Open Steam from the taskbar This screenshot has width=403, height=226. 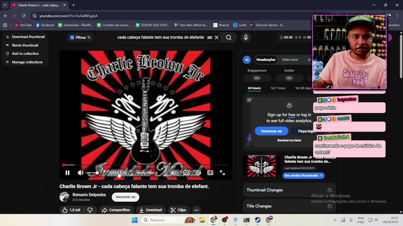click(x=258, y=220)
